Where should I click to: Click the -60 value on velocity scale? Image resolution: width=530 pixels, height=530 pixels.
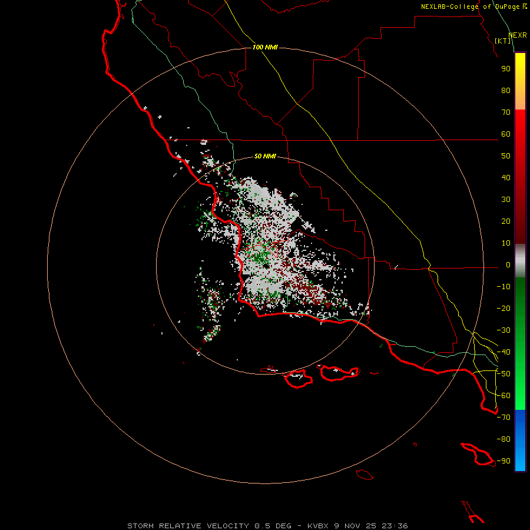(503, 396)
